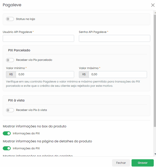Click the Receber via Pix parcelado label
156x167 pixels.
(34, 60)
